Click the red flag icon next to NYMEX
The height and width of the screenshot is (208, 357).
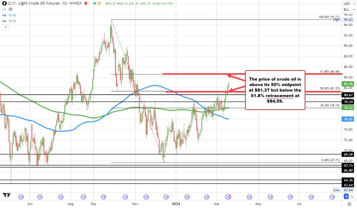click(x=86, y=3)
